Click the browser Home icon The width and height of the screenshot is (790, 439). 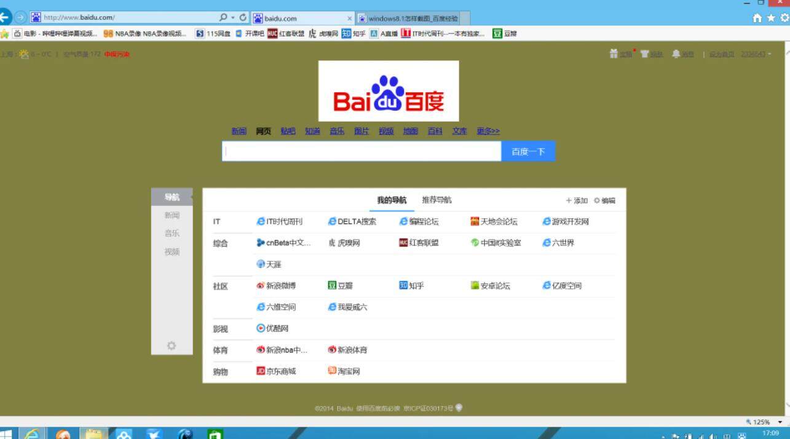click(758, 18)
